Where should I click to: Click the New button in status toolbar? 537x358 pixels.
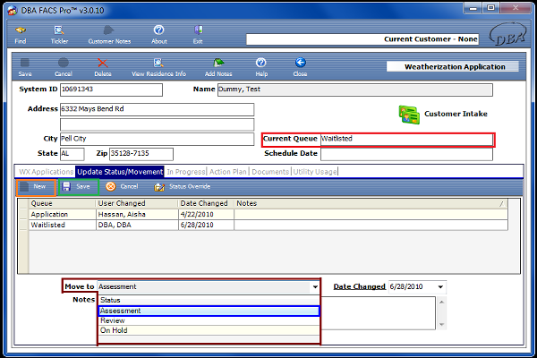click(37, 187)
